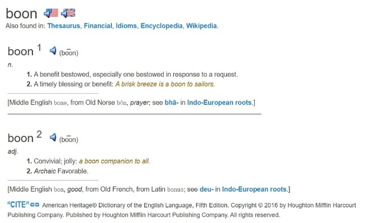The height and width of the screenshot is (223, 370).
Task: Click the example sentence about a brisk breeze
Action: coord(165,84)
